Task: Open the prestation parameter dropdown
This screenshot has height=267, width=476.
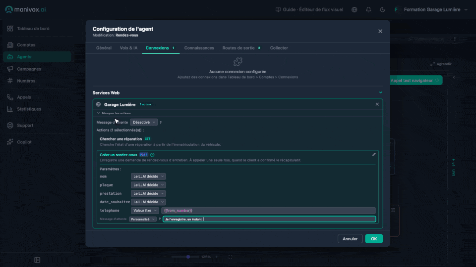Action: [148, 193]
